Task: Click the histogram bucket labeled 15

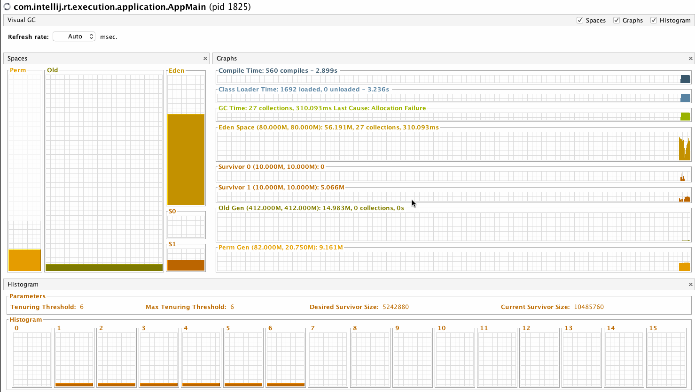Action: click(x=666, y=359)
